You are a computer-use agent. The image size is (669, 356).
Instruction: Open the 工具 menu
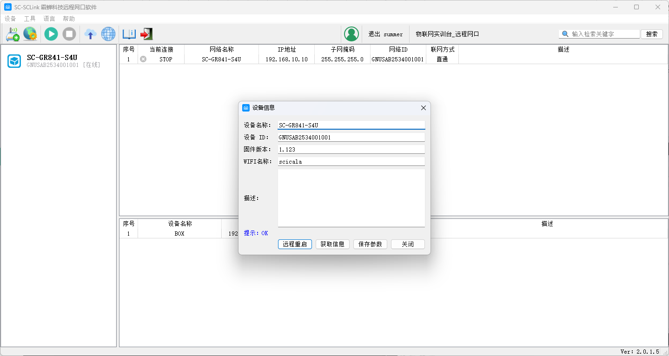(x=30, y=19)
